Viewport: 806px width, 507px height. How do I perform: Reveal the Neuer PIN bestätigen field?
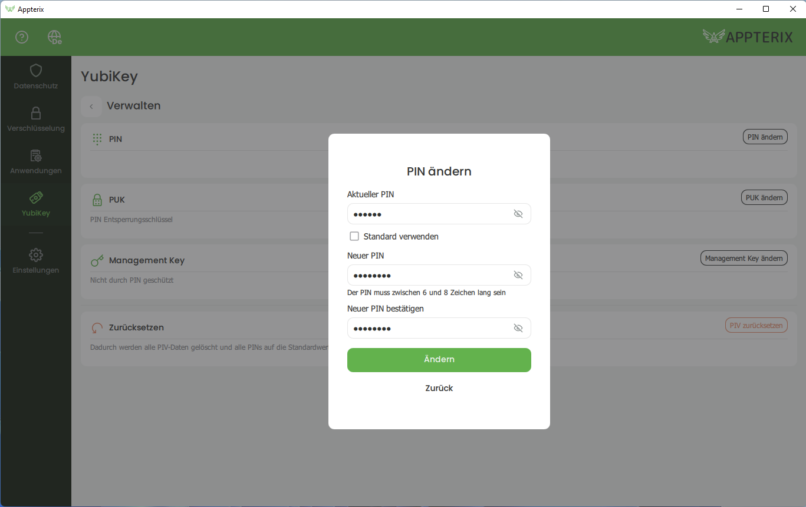pos(518,328)
